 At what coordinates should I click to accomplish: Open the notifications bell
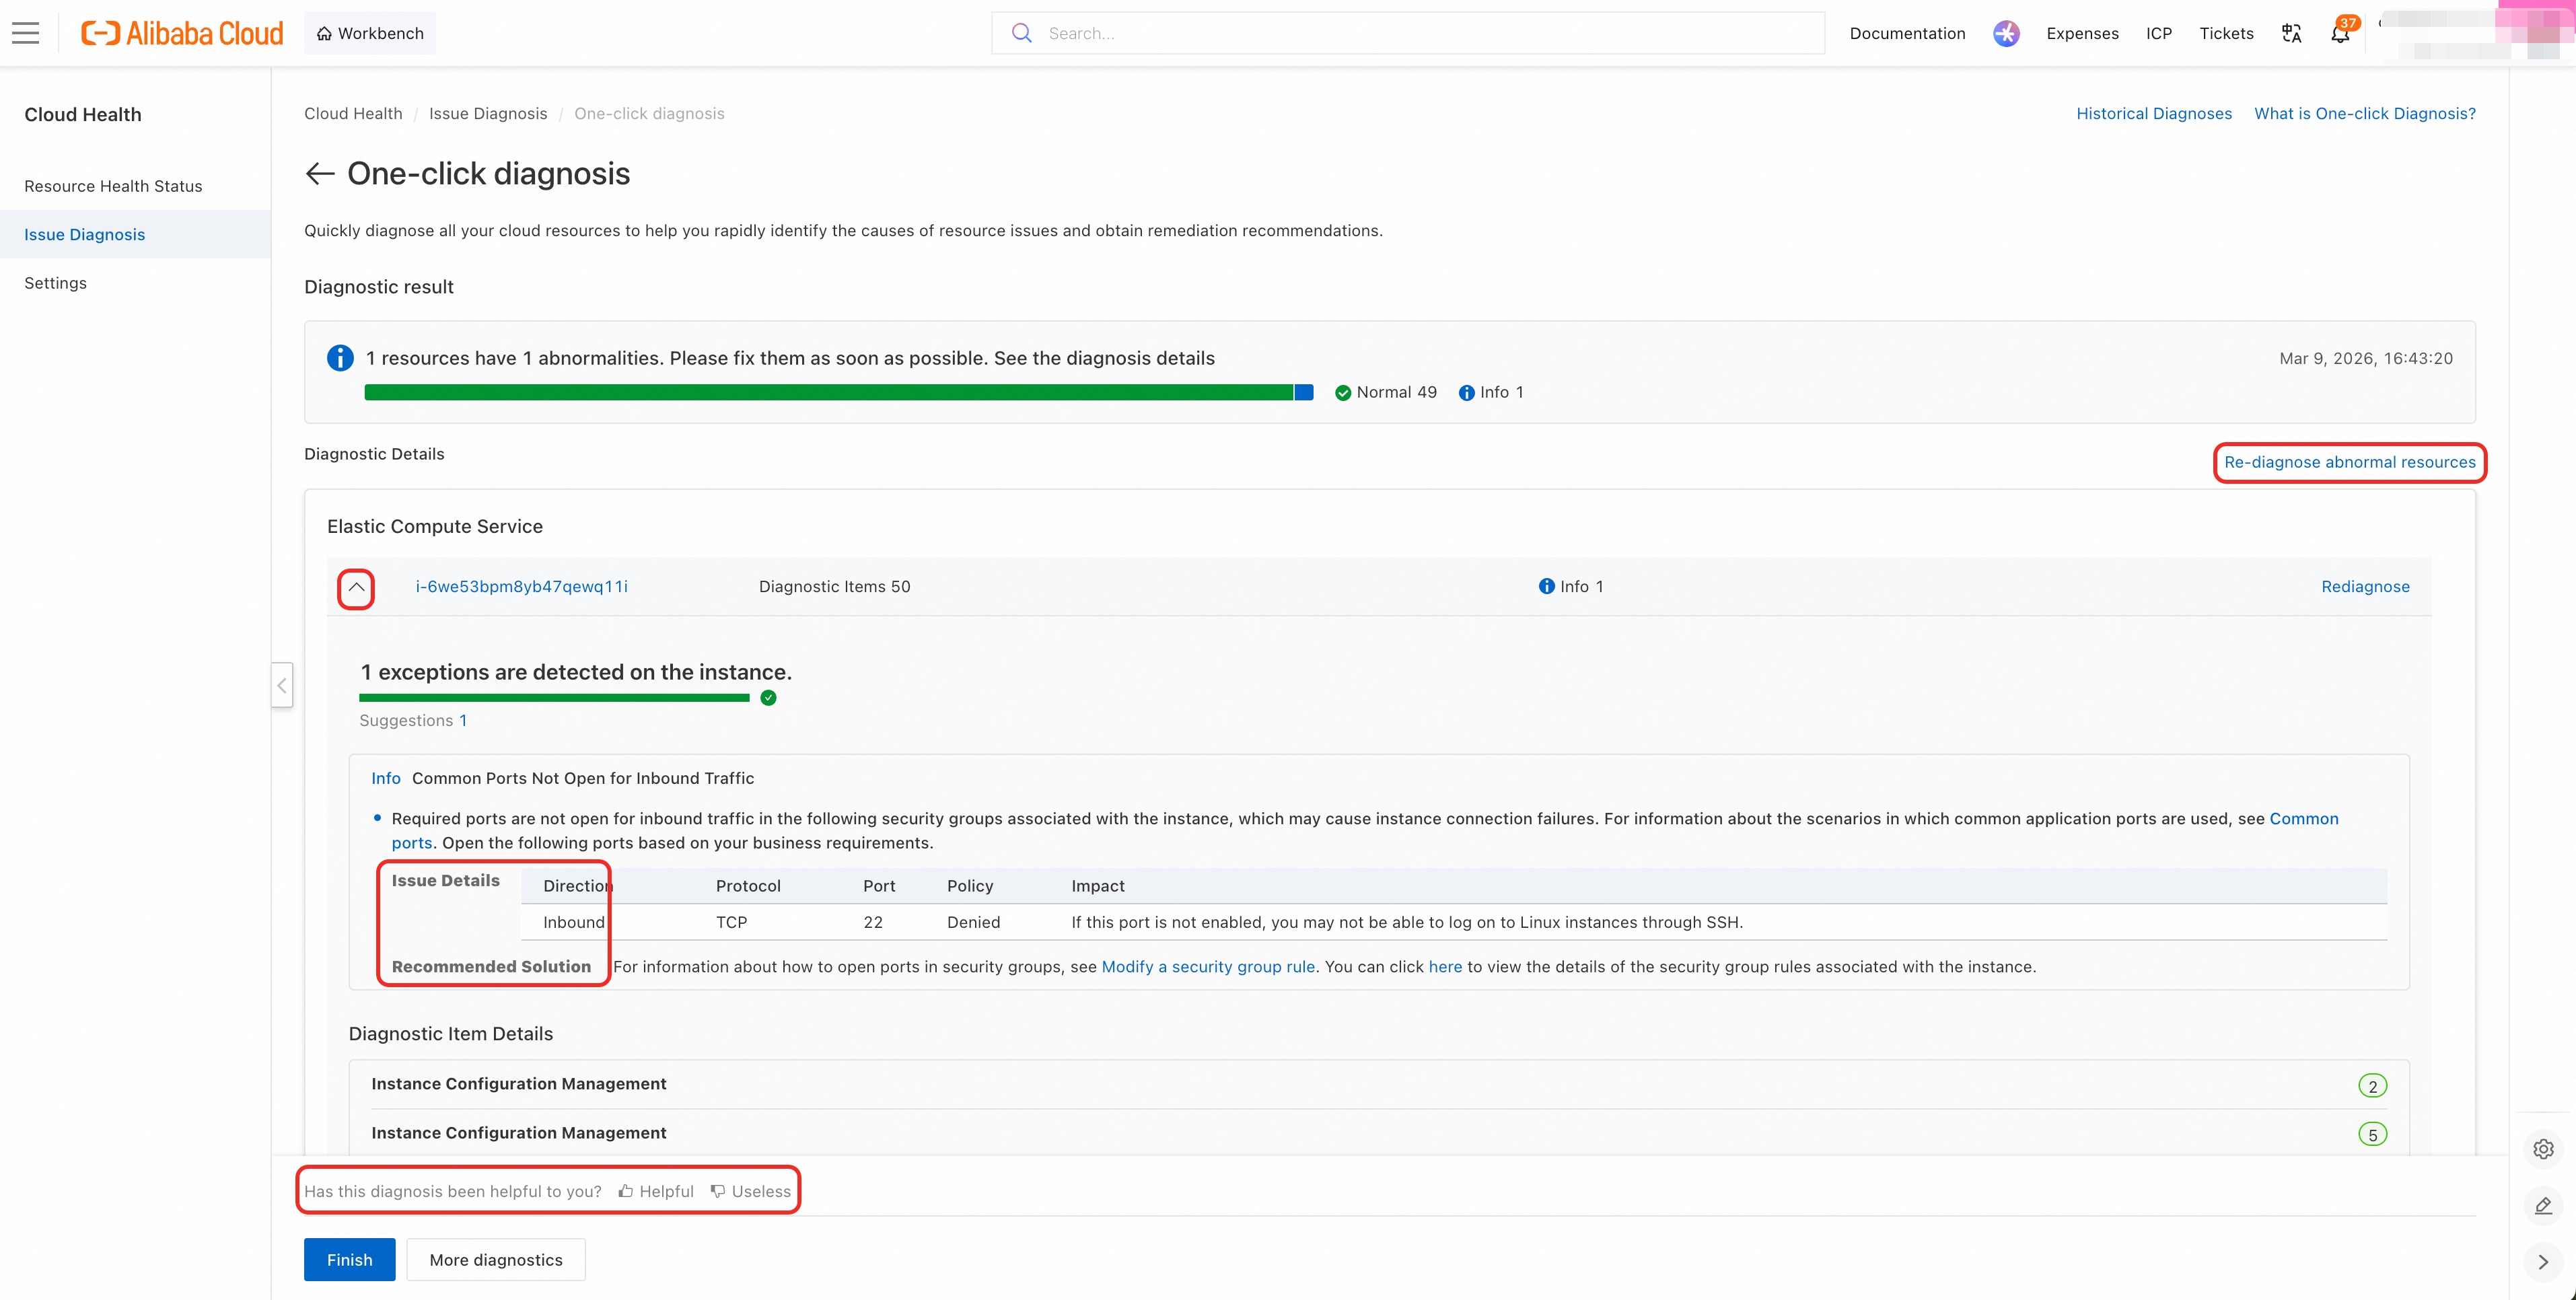(2340, 33)
